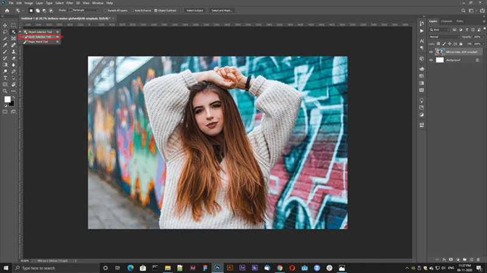The height and width of the screenshot is (273, 487).
Task: Open the Filter menu
Action: pos(70,3)
